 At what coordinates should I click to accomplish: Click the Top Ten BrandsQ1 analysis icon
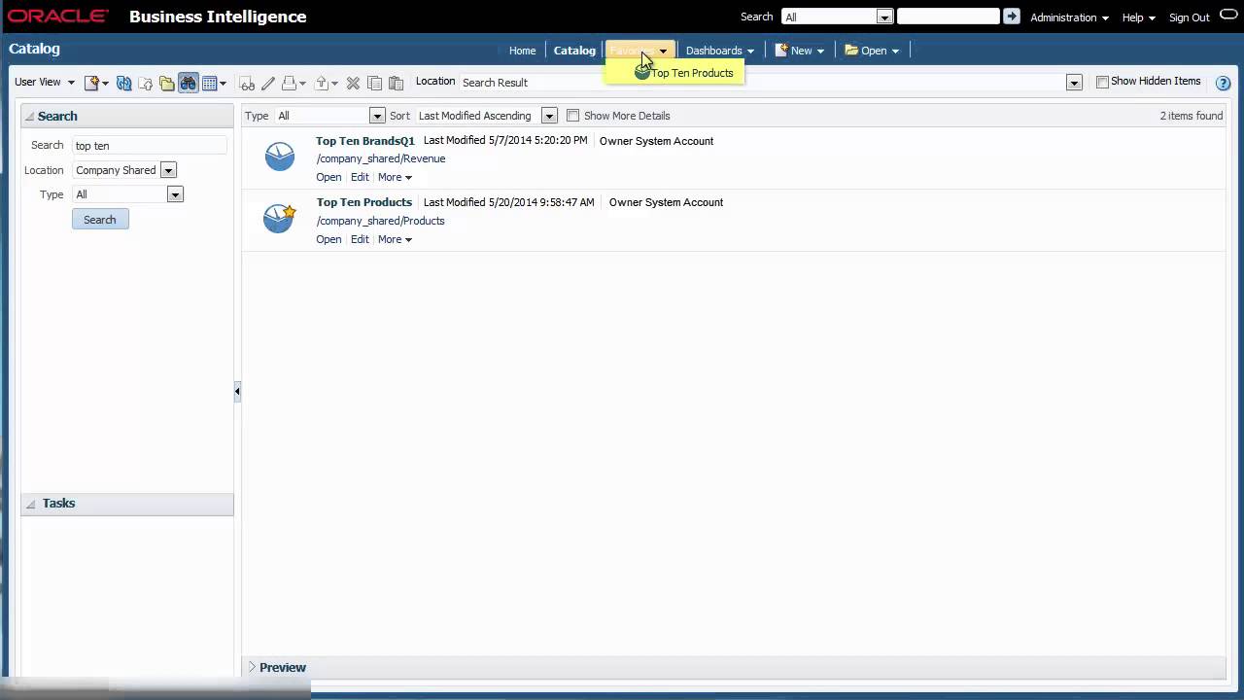(279, 156)
